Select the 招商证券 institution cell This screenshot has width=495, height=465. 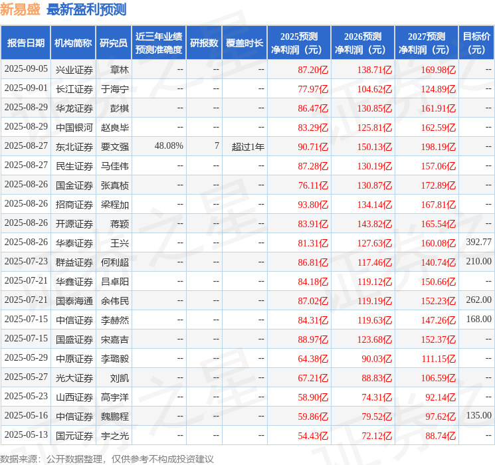74,205
